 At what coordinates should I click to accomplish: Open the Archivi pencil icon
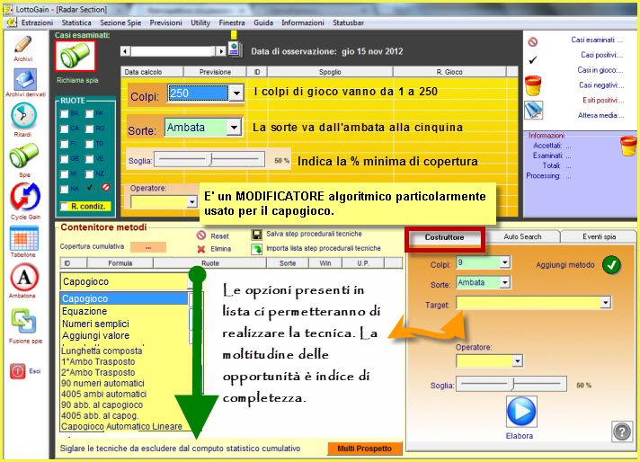point(22,44)
